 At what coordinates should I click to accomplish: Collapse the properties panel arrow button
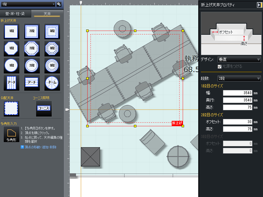click(259, 5)
